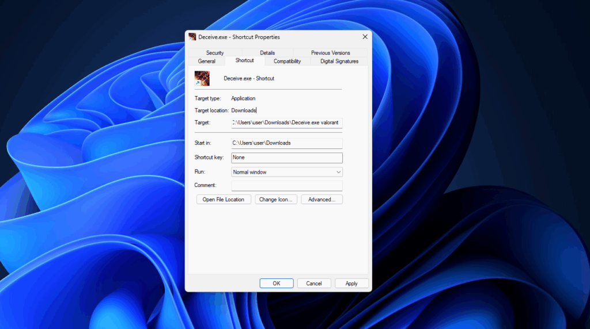Viewport: 590px width, 329px height.
Task: Open the Details tab
Action: [267, 52]
